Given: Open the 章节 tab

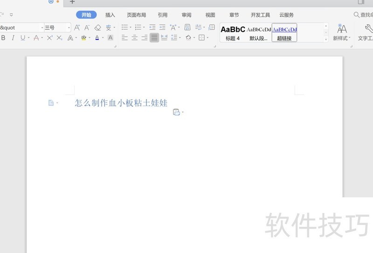Looking at the screenshot, I should [x=234, y=15].
